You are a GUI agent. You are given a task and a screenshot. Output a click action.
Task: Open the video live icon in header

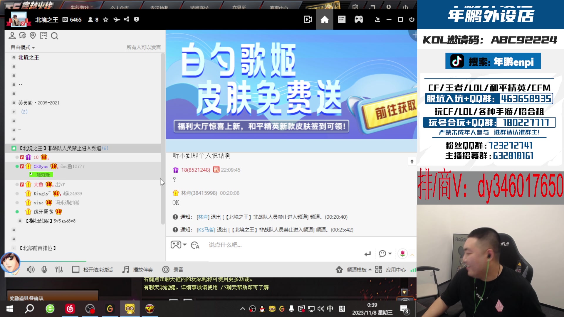pos(308,20)
